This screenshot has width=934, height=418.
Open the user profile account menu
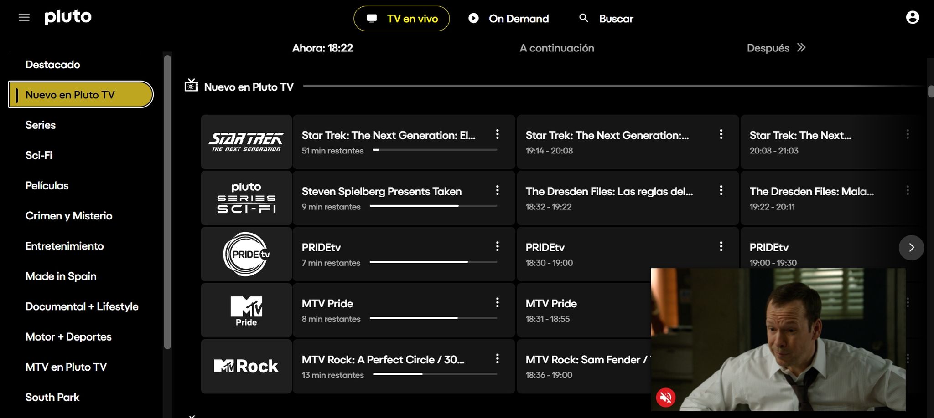[x=912, y=18]
